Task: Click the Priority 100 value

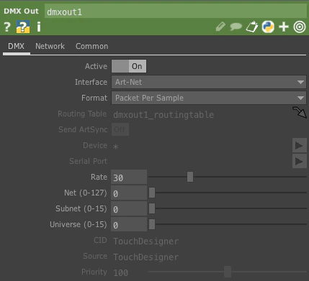Action: pos(121,272)
